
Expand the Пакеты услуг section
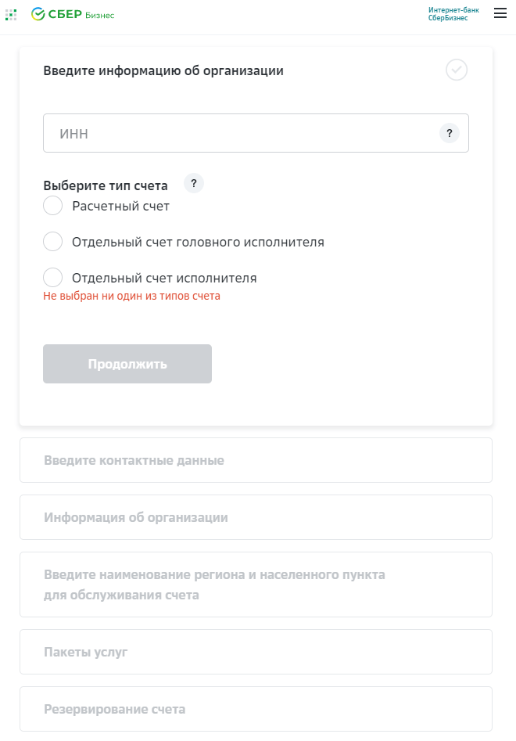256,651
